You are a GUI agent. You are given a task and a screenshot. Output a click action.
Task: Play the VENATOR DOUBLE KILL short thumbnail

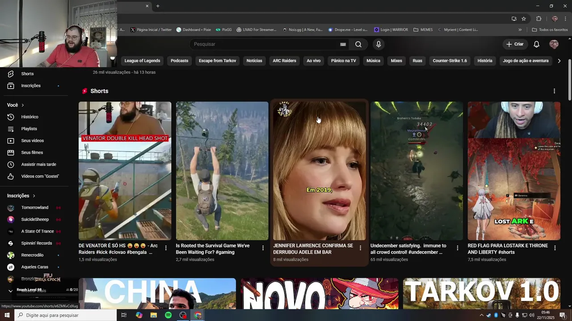(125, 171)
